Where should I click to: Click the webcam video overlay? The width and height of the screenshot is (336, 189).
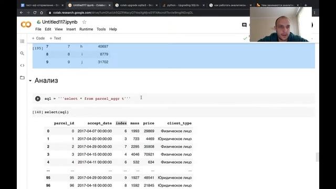tap(281, 24)
